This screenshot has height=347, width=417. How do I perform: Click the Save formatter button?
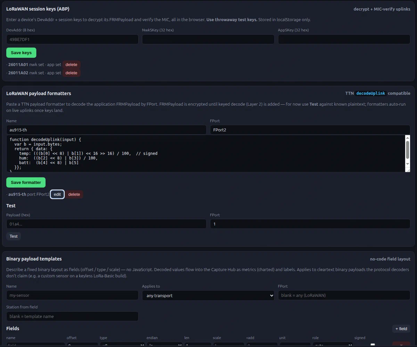(26, 182)
